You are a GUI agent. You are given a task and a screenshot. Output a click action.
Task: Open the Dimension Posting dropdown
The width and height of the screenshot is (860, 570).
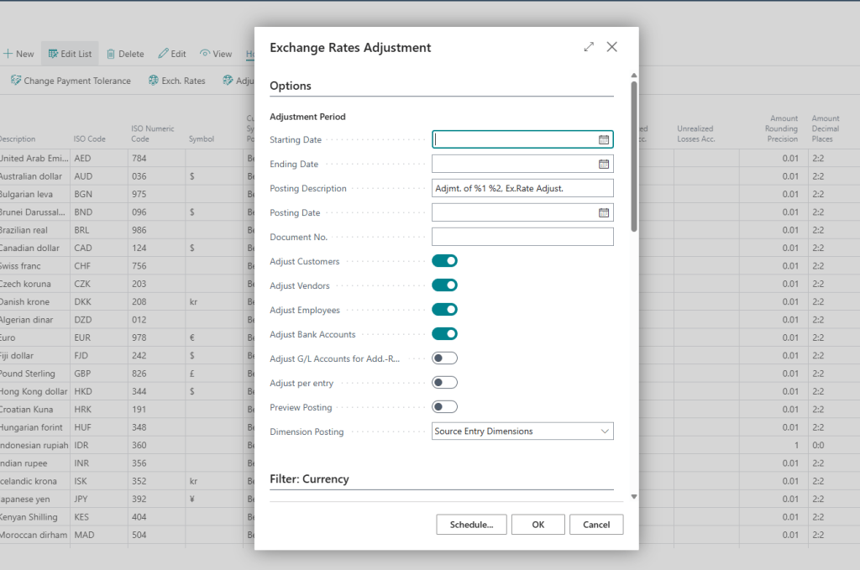point(522,431)
